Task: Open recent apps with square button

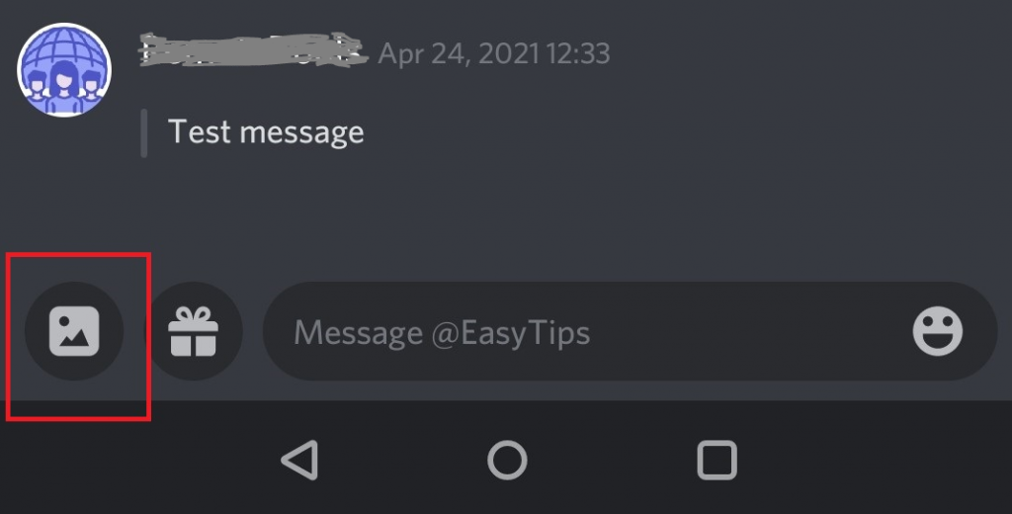Action: tap(717, 461)
